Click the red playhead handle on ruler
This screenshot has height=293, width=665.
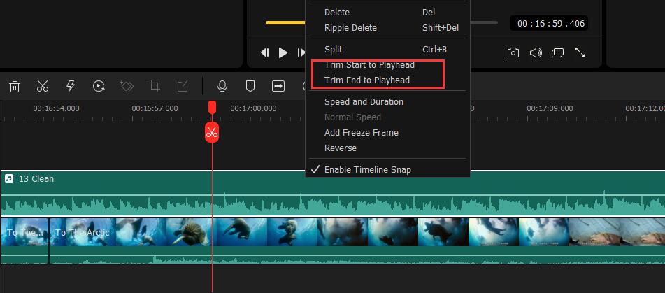coord(212,107)
